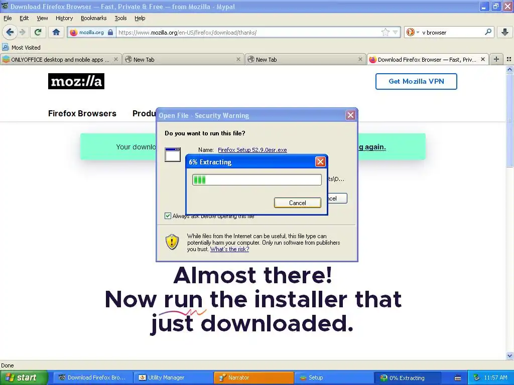Click the padlock security icon in address bar
The height and width of the screenshot is (385, 514).
click(x=110, y=33)
